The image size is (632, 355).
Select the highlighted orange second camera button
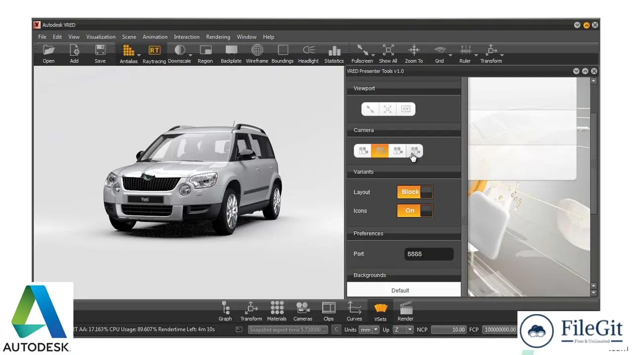point(380,151)
